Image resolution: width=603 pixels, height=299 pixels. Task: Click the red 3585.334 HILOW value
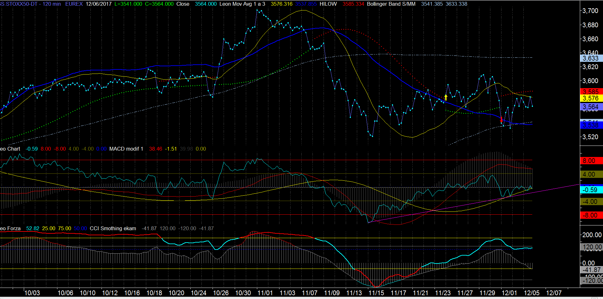click(353, 4)
